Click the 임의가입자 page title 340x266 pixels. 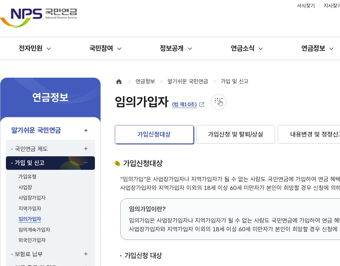(x=141, y=102)
